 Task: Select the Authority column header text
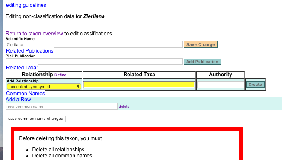click(221, 75)
